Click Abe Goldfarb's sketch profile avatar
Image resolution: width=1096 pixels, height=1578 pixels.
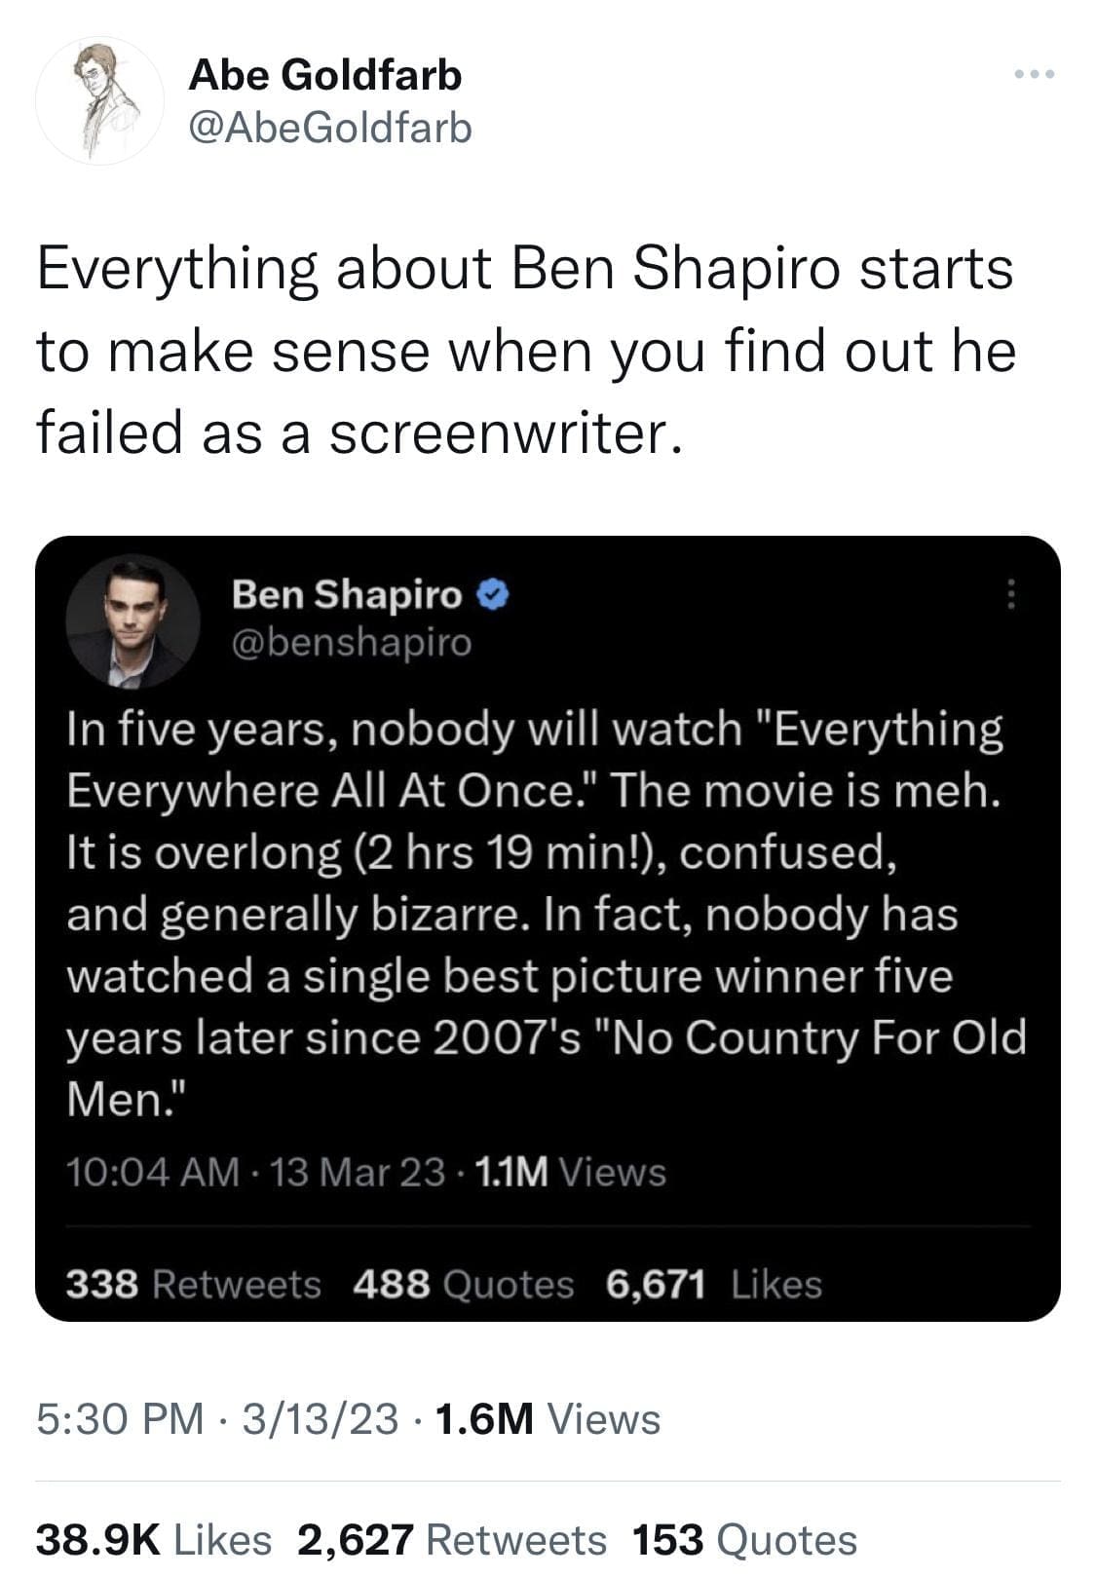tap(100, 101)
